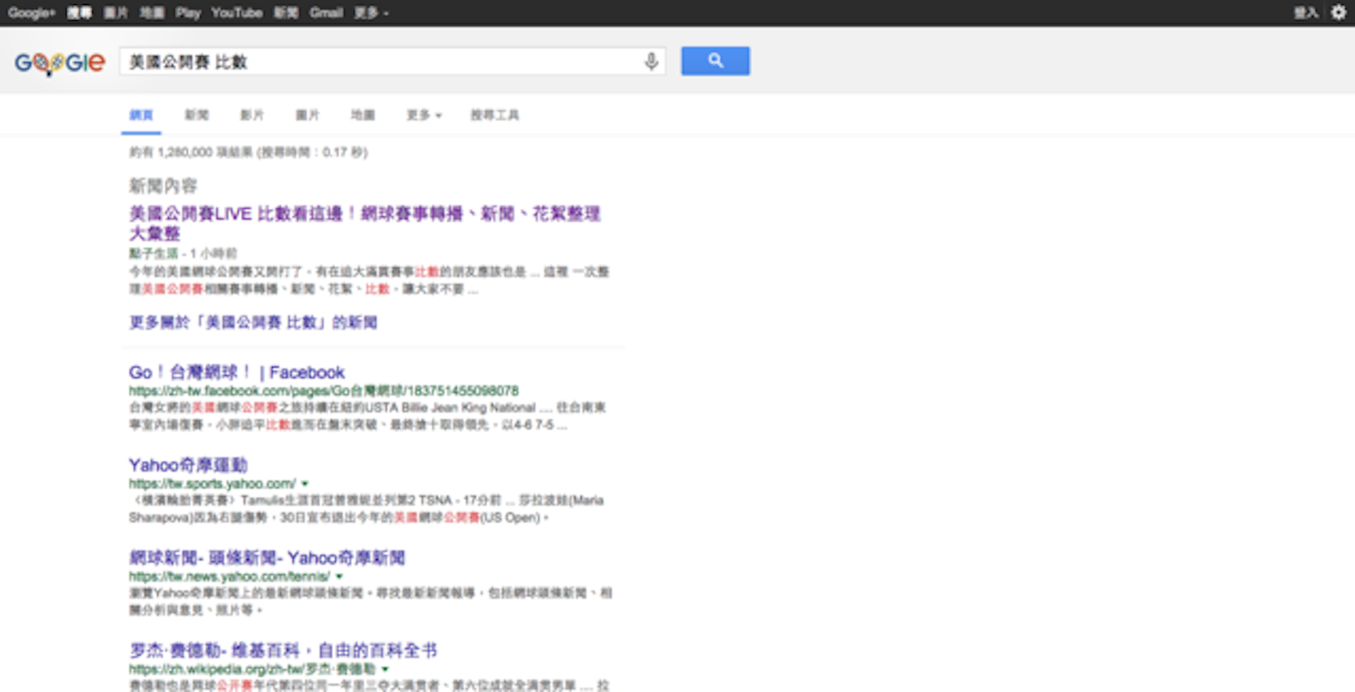Expand arrow next to tw.sports.yahoo.com URL

coord(305,484)
